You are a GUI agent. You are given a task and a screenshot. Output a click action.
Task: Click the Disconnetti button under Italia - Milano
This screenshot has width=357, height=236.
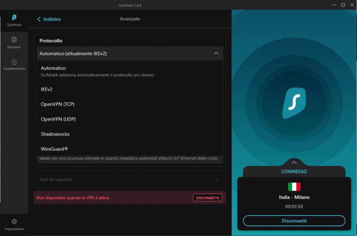tap(294, 221)
